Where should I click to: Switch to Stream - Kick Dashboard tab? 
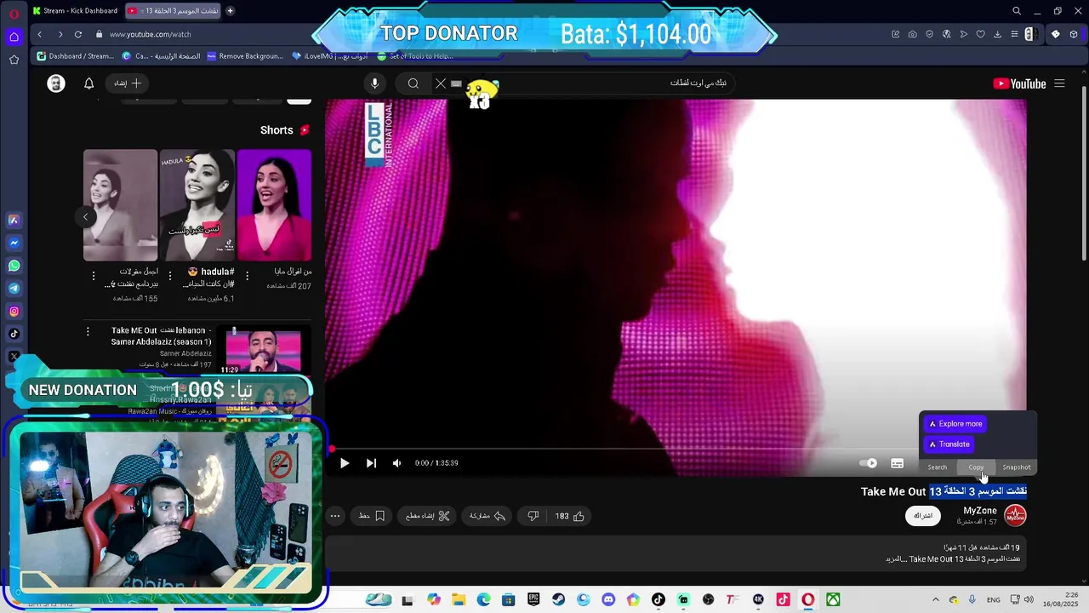click(x=75, y=10)
